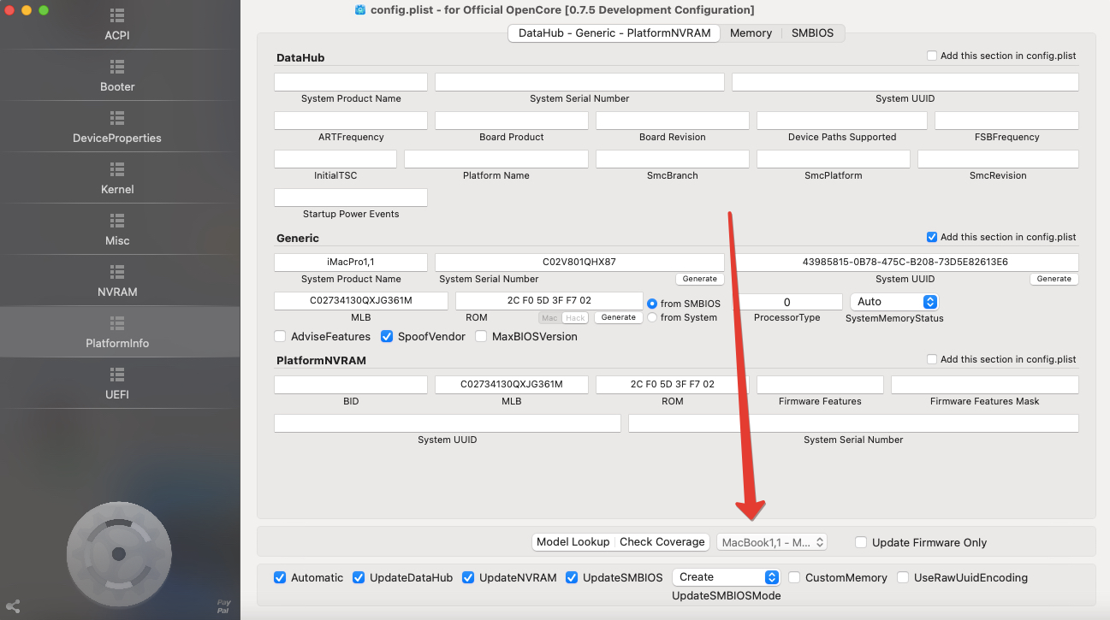
Task: Click the Generic field containing iMacPro1,1
Action: [351, 263]
